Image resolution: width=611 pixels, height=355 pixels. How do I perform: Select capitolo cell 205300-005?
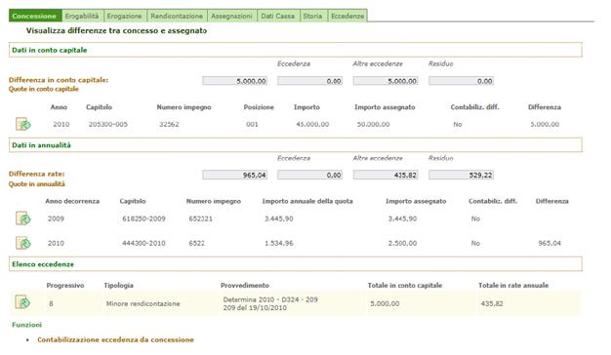click(108, 124)
